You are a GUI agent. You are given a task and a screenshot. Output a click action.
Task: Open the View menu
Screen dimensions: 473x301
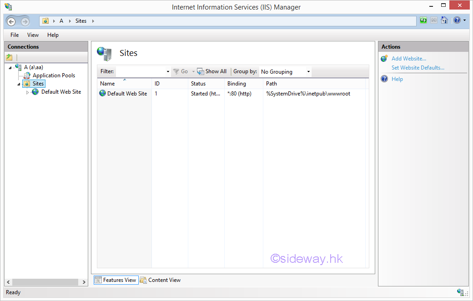(33, 35)
